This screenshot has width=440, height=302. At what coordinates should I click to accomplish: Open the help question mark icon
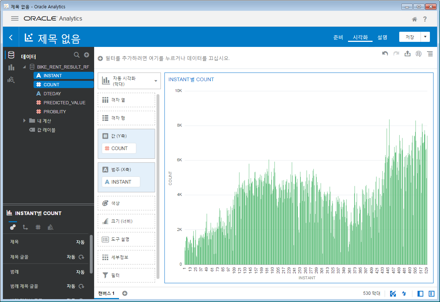[425, 19]
